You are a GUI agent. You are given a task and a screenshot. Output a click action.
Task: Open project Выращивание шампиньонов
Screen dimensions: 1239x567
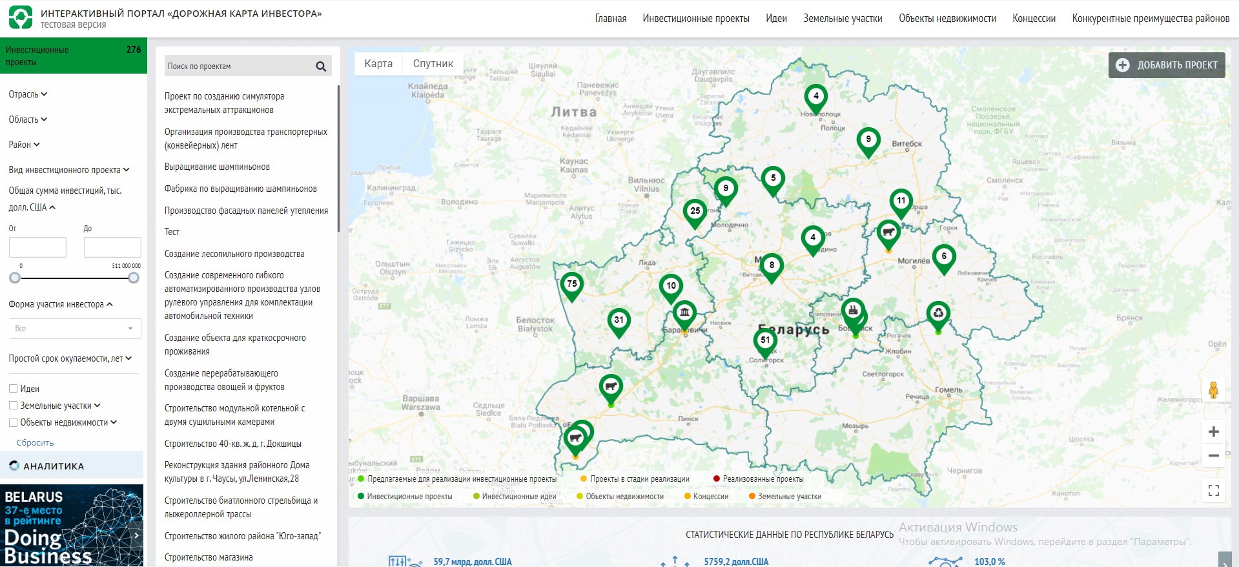point(217,167)
